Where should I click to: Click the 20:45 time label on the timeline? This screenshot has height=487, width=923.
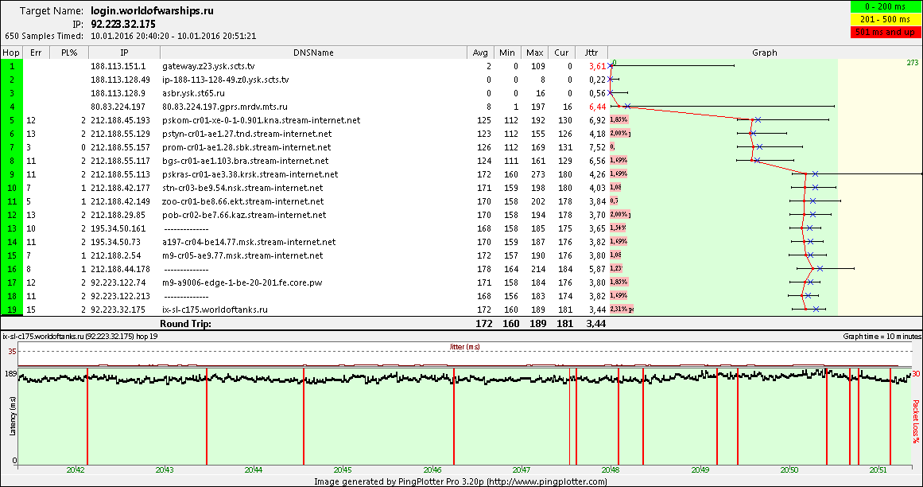point(343,470)
